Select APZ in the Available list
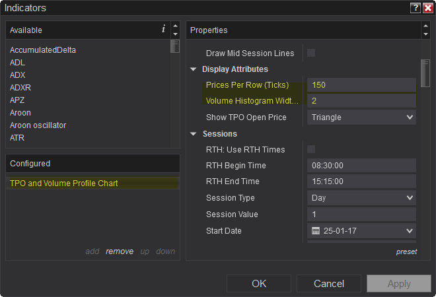436x297 pixels. pos(17,100)
